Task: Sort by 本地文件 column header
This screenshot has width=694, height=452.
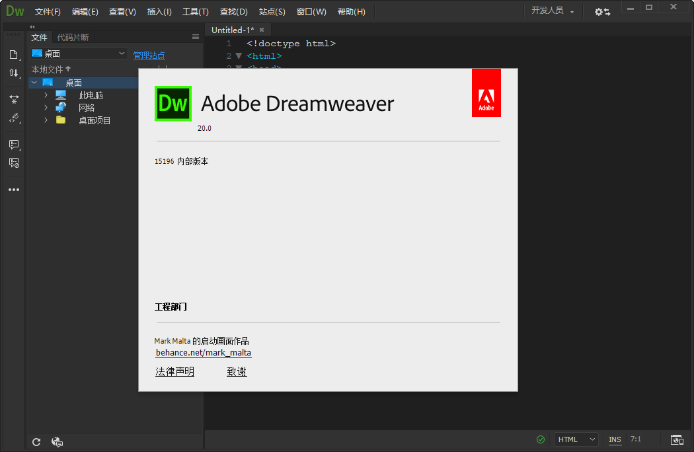Action: pyautogui.click(x=51, y=69)
